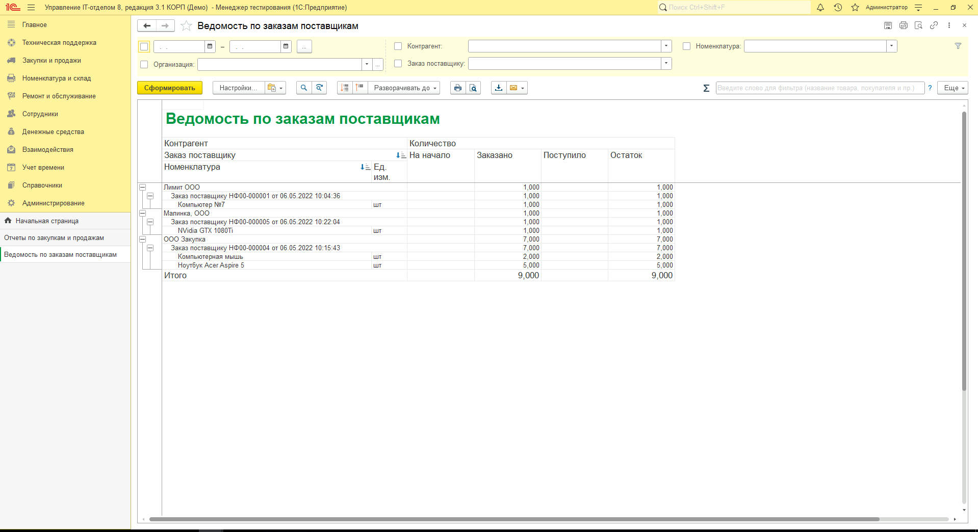Expand the Заказ поставщику dropdown list
978x532 pixels.
point(666,64)
